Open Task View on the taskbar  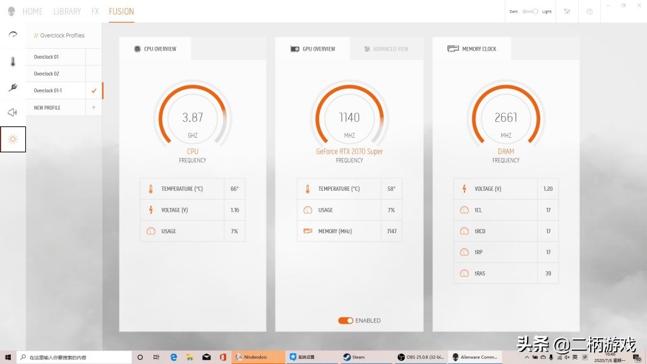point(156,357)
